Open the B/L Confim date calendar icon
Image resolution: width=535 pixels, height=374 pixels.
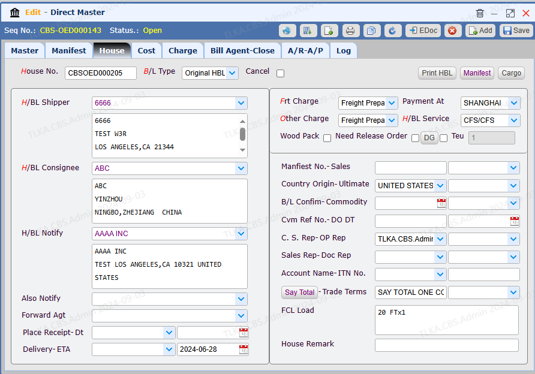tap(441, 203)
